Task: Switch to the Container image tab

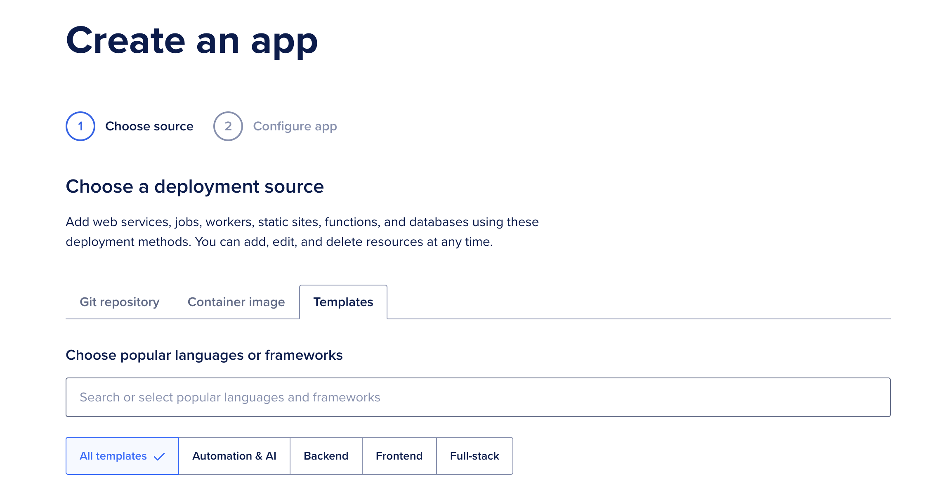Action: point(236,302)
